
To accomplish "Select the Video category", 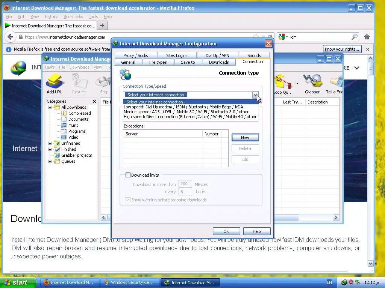I will 73,137.
